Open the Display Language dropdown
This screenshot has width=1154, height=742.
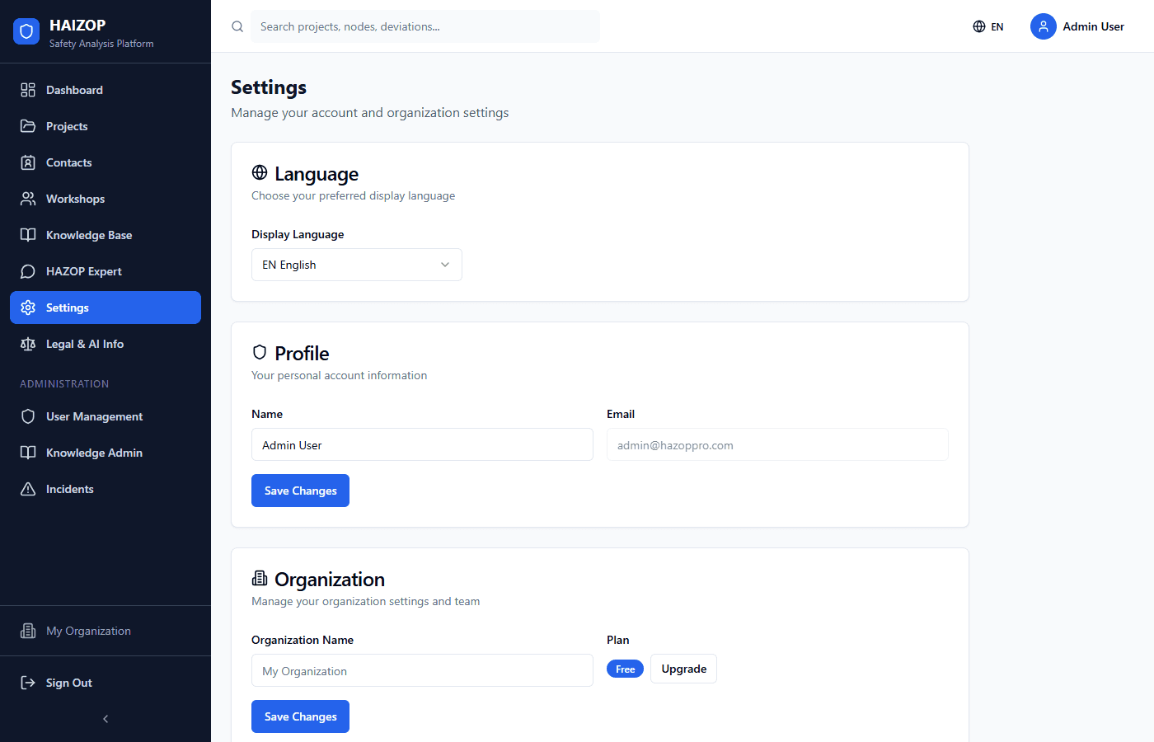click(356, 265)
